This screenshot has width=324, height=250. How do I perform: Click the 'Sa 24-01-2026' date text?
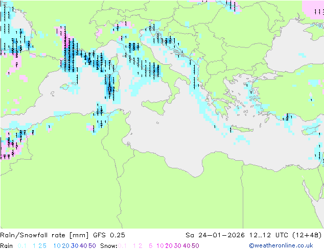215,235
